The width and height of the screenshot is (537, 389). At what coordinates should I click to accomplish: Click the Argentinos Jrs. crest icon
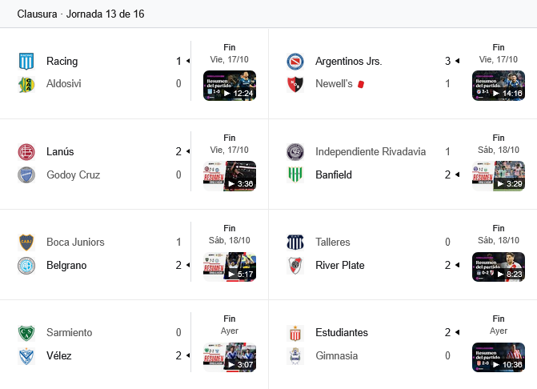pos(295,62)
